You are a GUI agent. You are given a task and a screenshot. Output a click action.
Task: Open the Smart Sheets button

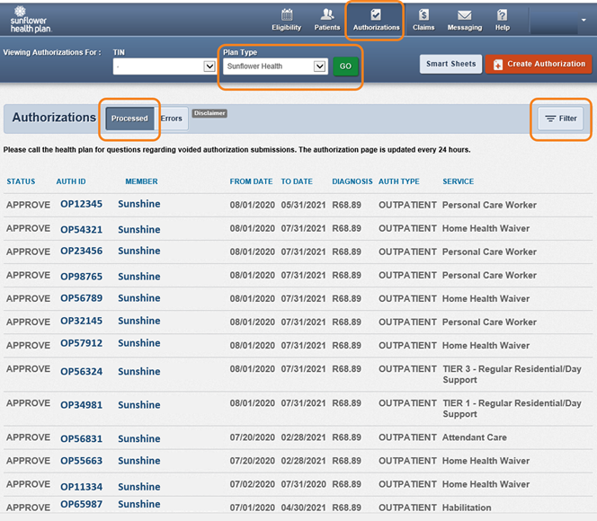coord(450,64)
